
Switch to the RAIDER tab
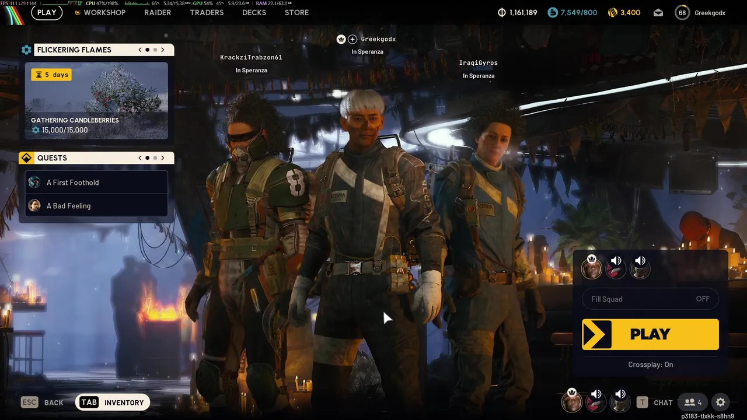point(158,12)
